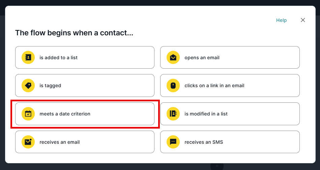
Task: Click the plus button below the dialog
Action: coord(217,166)
